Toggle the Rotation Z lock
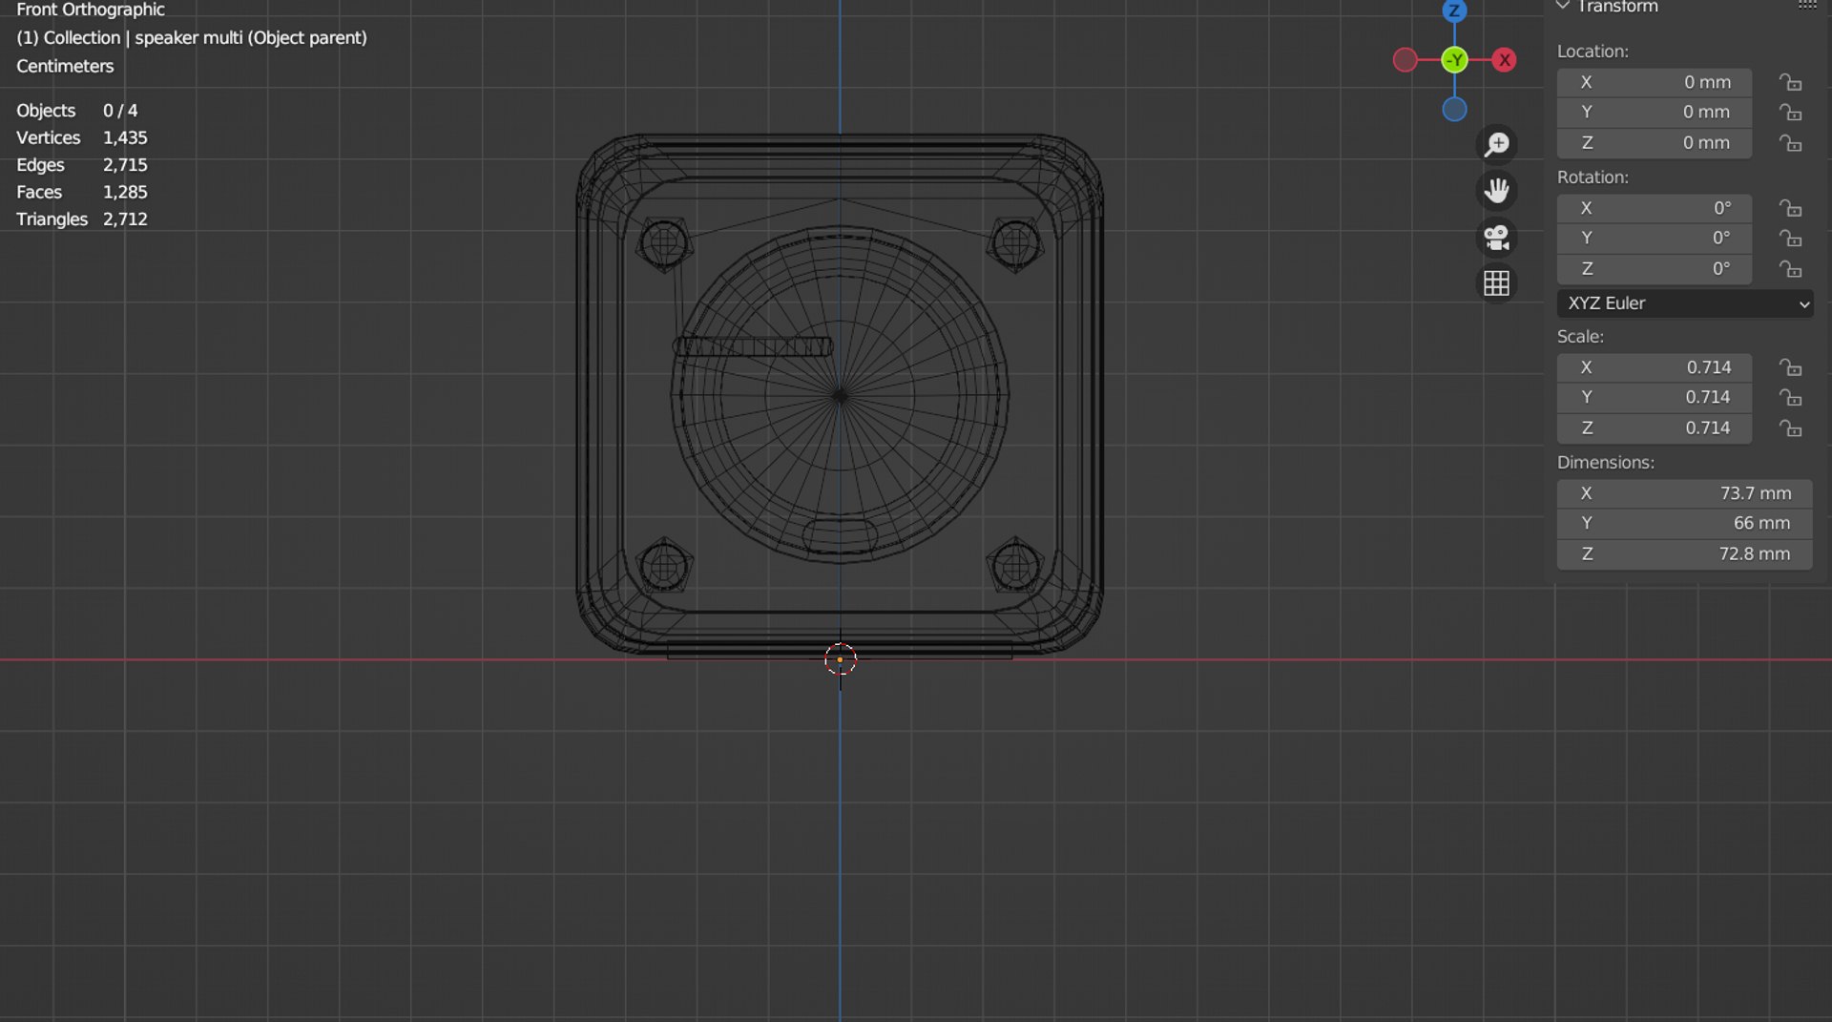Image resolution: width=1832 pixels, height=1022 pixels. click(1790, 269)
